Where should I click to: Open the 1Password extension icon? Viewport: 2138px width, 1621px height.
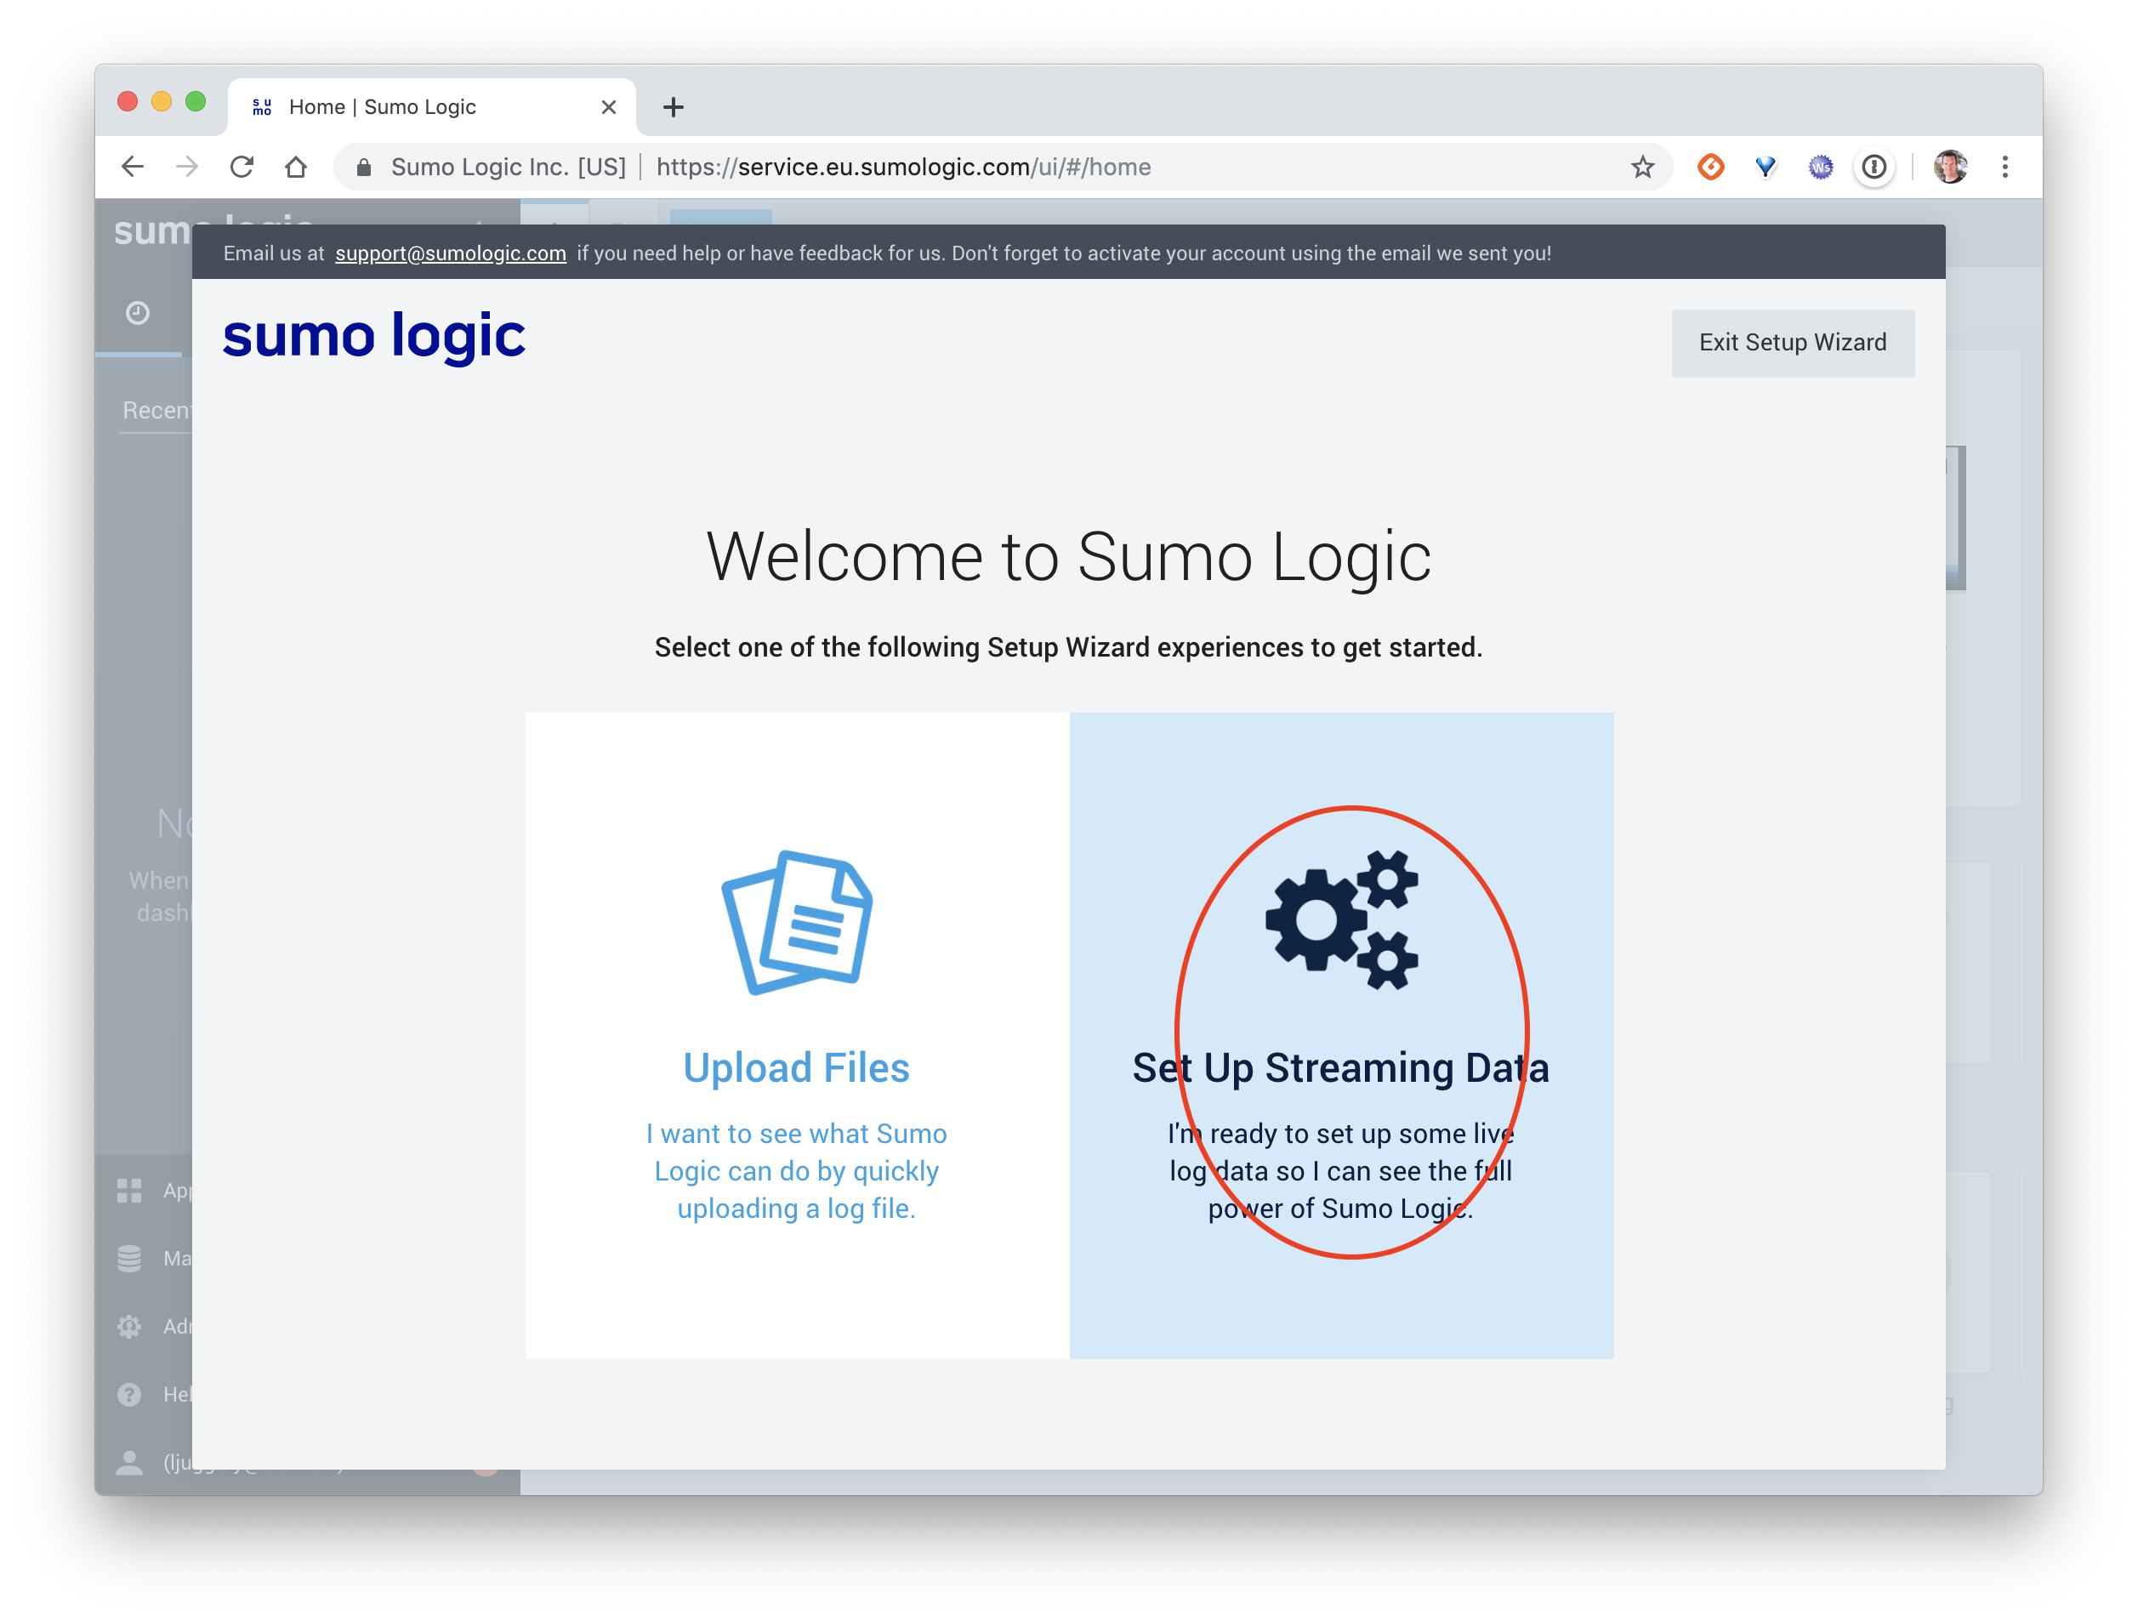point(1874,168)
